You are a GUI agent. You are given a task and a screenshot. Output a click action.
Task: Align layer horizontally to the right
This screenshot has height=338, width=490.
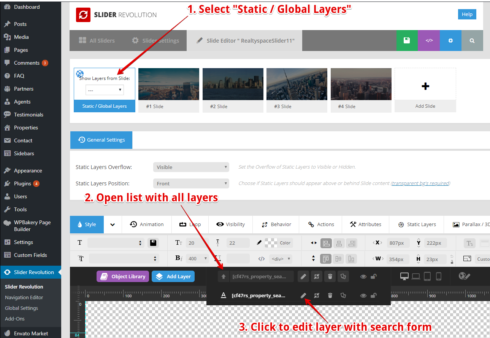coord(351,243)
